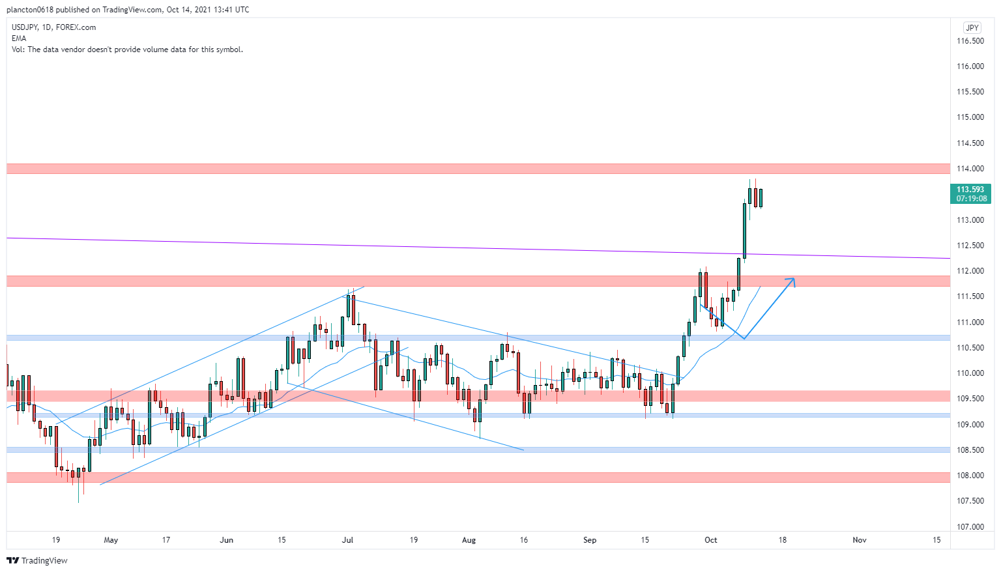Screen dimensions: 1001x572
Task: Click the 112.500 price axis label
Action: (970, 246)
